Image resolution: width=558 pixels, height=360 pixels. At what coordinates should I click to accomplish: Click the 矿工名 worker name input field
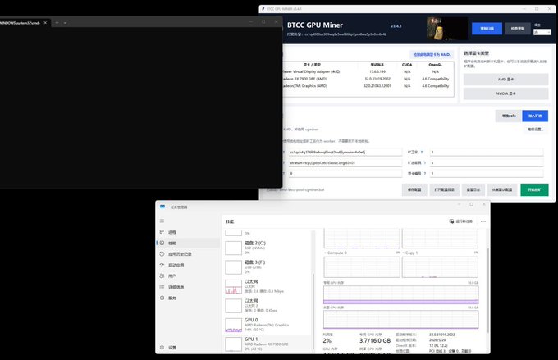pyautogui.click(x=487, y=153)
